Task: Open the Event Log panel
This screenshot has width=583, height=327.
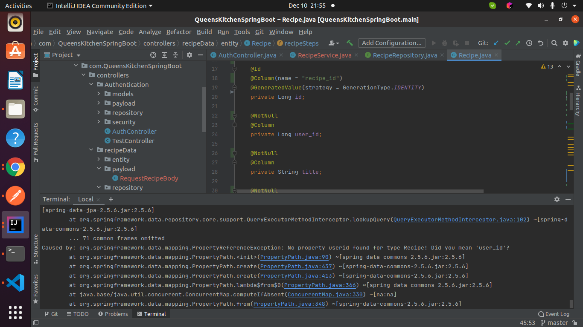Action: pos(554,314)
